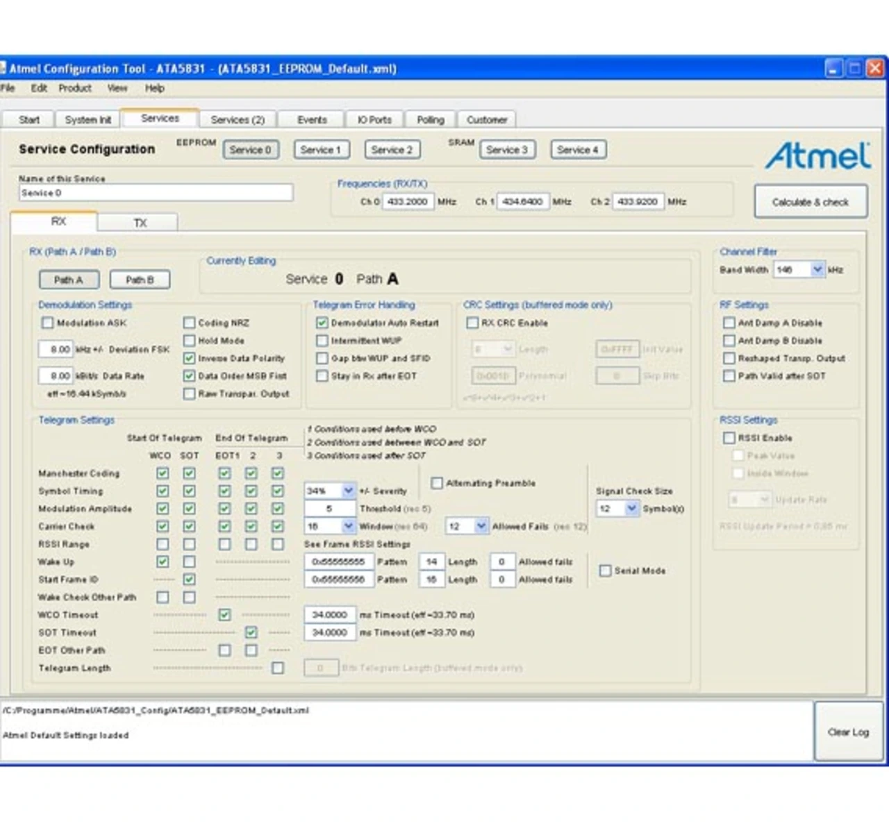This screenshot has width=889, height=826.
Task: Click the Atmel logo image
Action: click(817, 156)
